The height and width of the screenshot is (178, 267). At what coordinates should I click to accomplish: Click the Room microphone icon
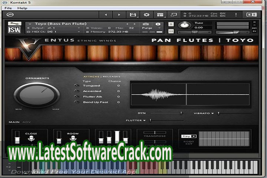pyautogui.click(x=73, y=139)
